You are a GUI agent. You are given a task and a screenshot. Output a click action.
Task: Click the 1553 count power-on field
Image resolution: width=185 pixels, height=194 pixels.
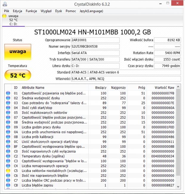167,59
